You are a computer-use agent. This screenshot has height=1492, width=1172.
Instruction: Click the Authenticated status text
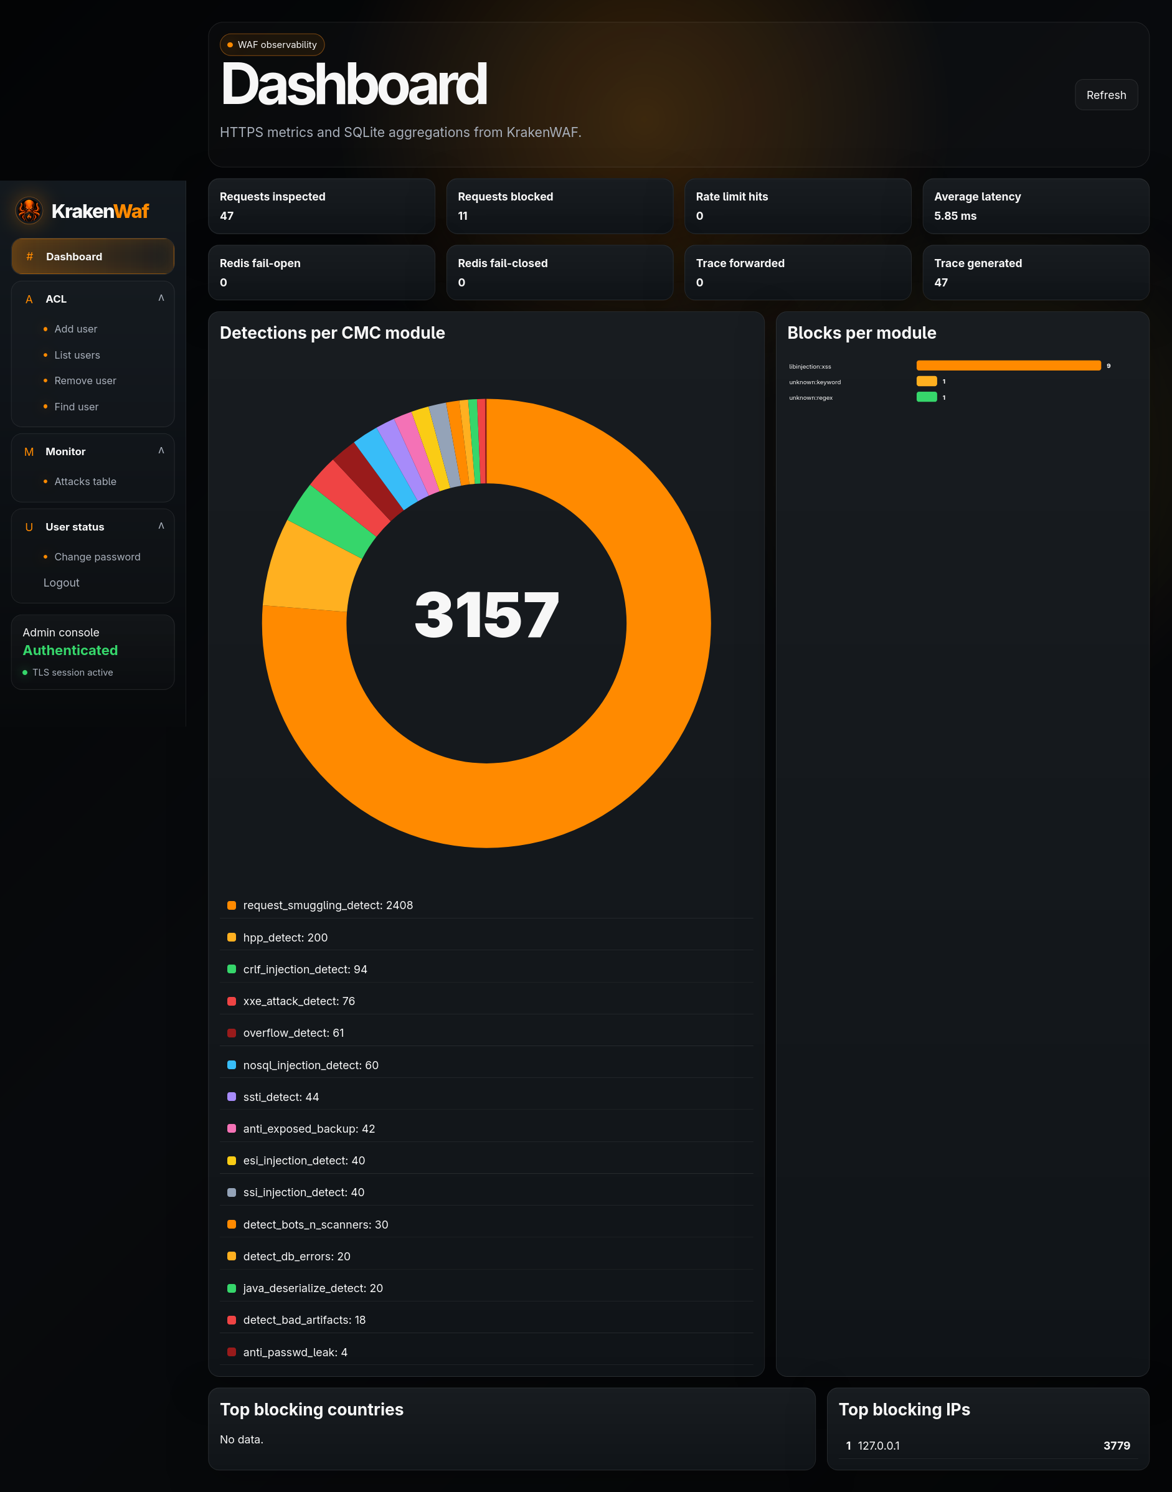70,650
